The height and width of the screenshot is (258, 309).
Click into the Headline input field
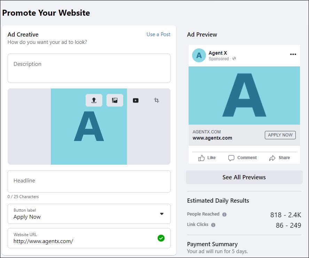pos(89,181)
